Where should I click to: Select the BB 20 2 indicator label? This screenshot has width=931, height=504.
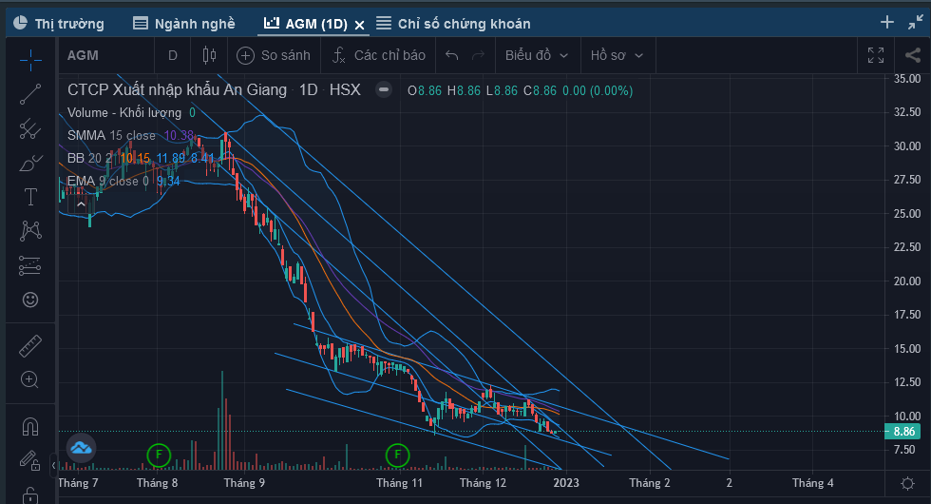coord(90,158)
